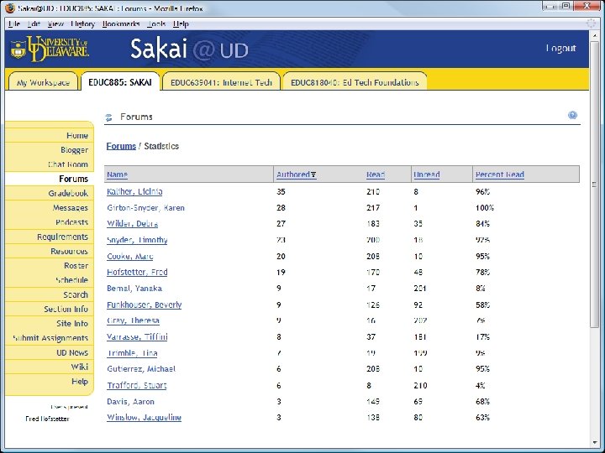This screenshot has width=605, height=453.
Task: Switch to EDUC818040: Ed Tech Foundations tab
Action: 355,81
